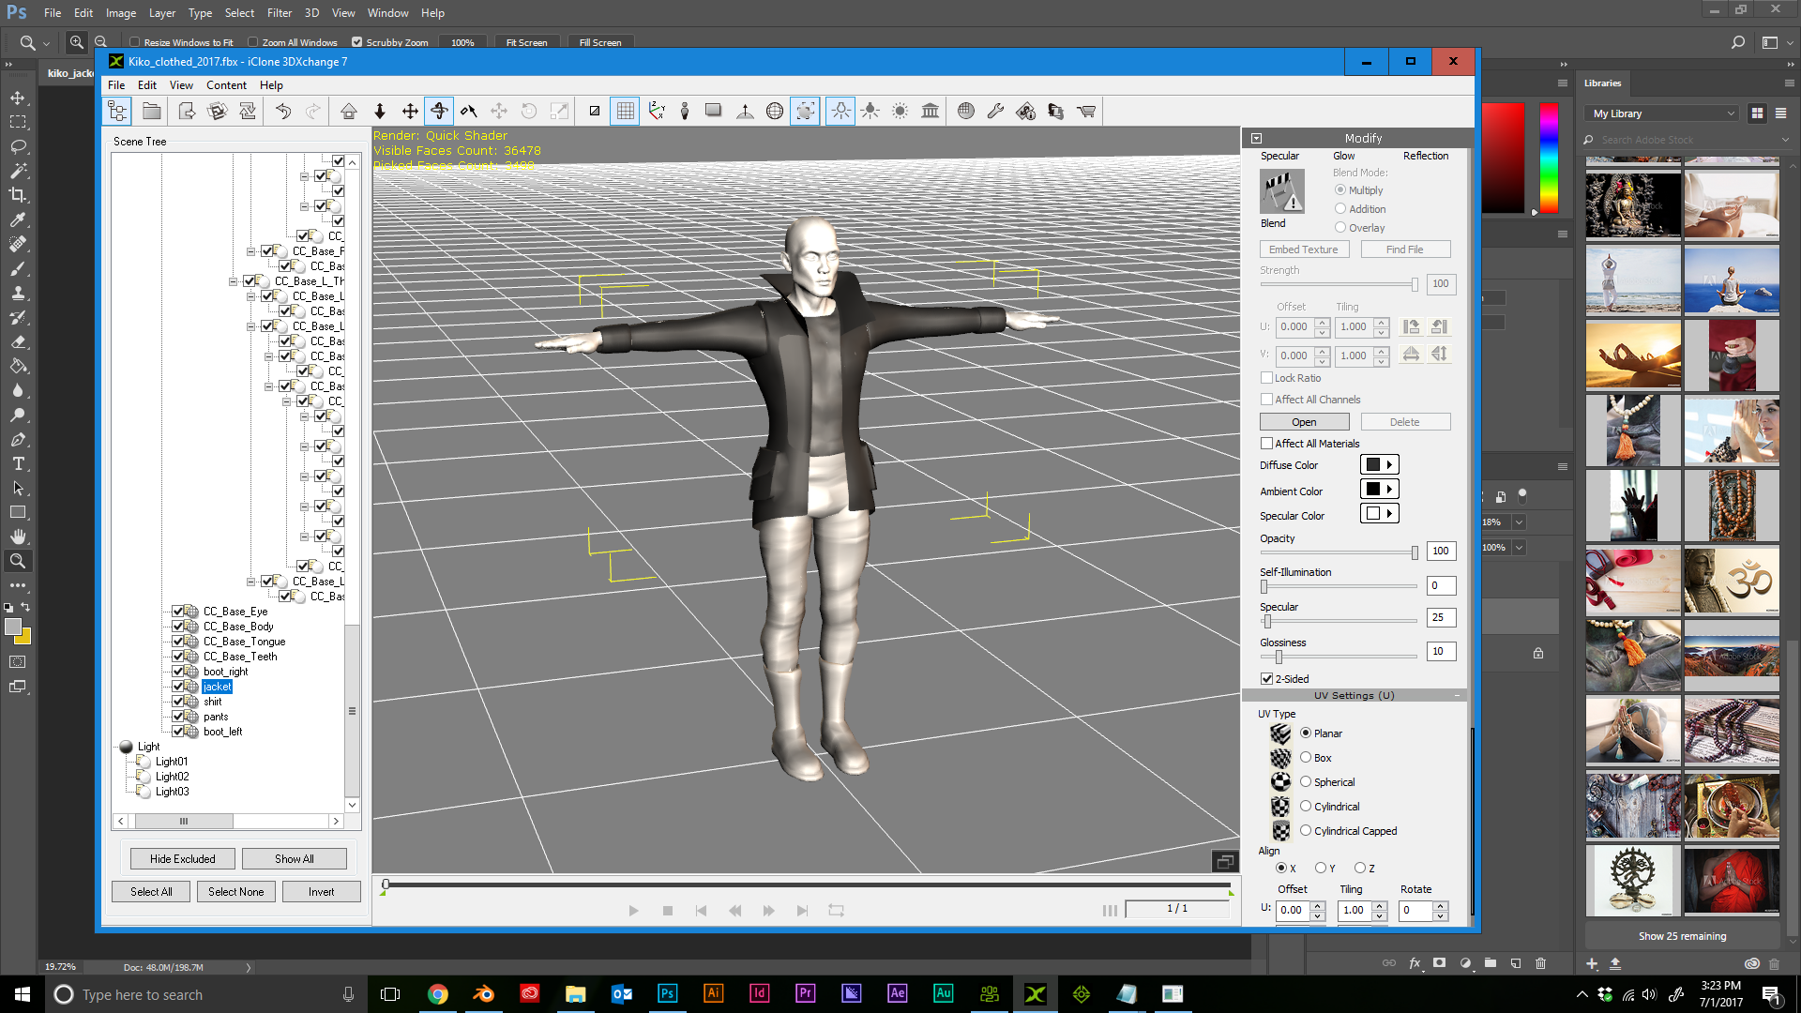Click the undo arrow in 3DXchange toolbar
This screenshot has height=1013, width=1801.
click(283, 112)
